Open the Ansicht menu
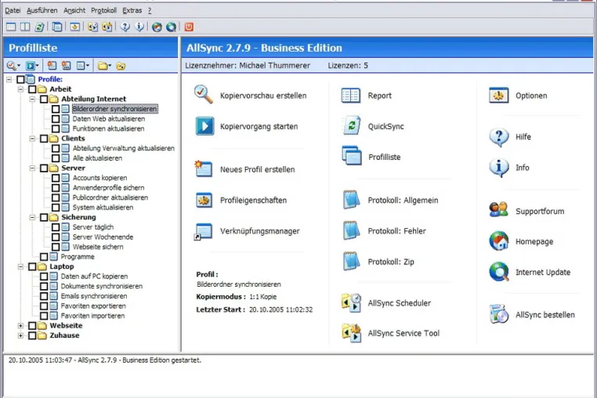597x398 pixels. tap(74, 11)
